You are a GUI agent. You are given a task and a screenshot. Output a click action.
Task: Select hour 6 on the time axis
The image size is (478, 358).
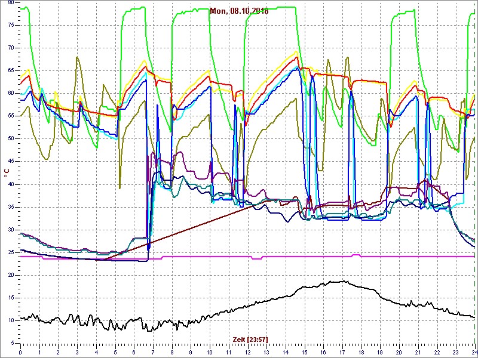[134, 351]
